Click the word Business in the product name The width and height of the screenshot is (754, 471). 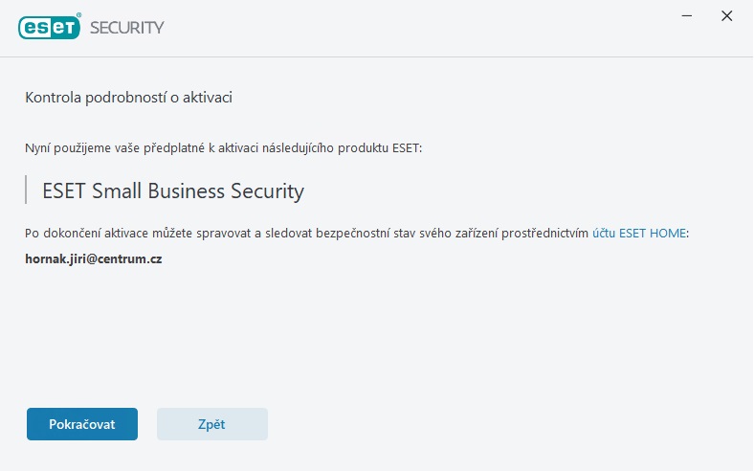point(186,191)
